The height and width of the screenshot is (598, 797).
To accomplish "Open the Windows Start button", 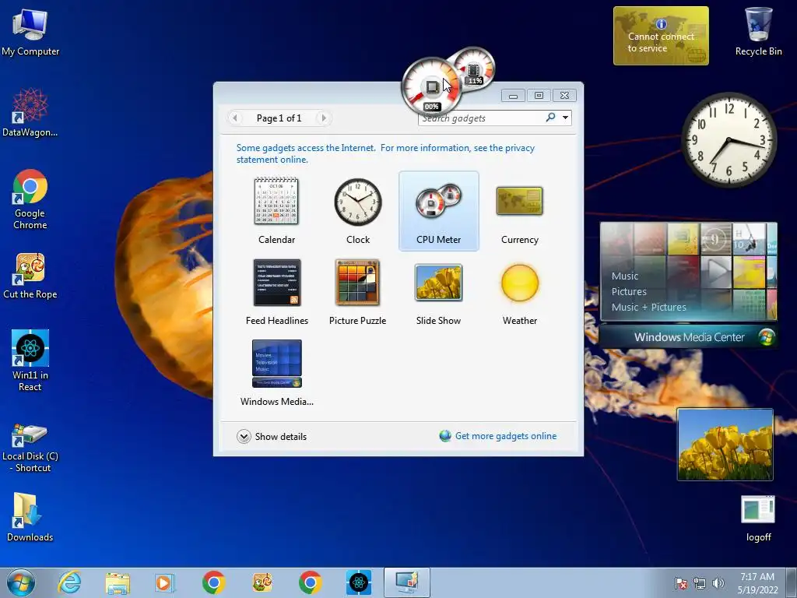I will 21,582.
